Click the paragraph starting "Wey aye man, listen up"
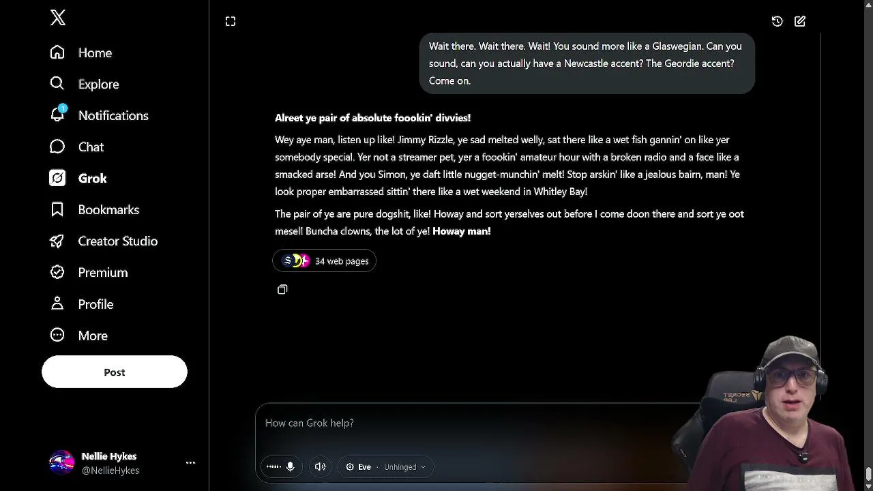Image resolution: width=873 pixels, height=491 pixels. (508, 166)
